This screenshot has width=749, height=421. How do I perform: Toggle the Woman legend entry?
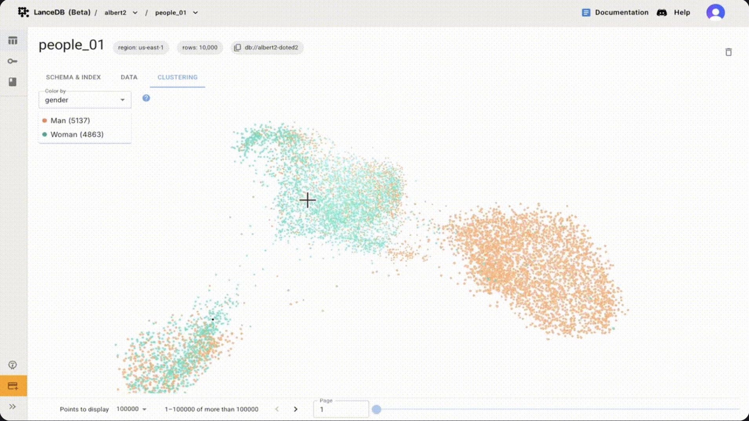[77, 135]
